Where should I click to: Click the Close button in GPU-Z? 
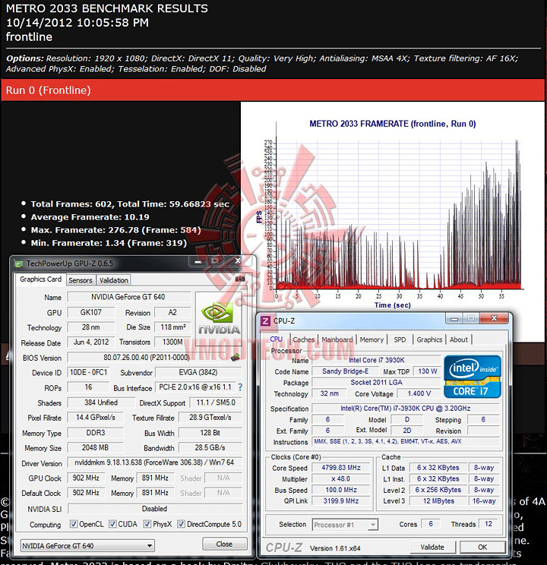(x=224, y=544)
